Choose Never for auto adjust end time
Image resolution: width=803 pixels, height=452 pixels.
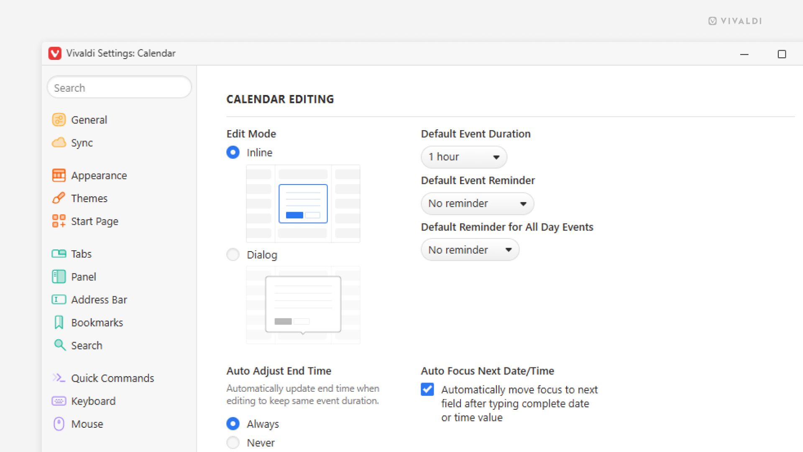233,442
